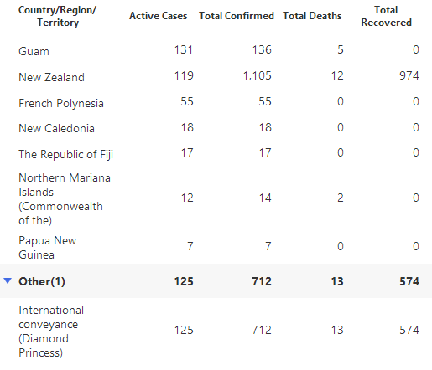Viewport: 432px width, 370px height.
Task: Click New Zealand total confirmed value 1,105
Action: pos(258,75)
